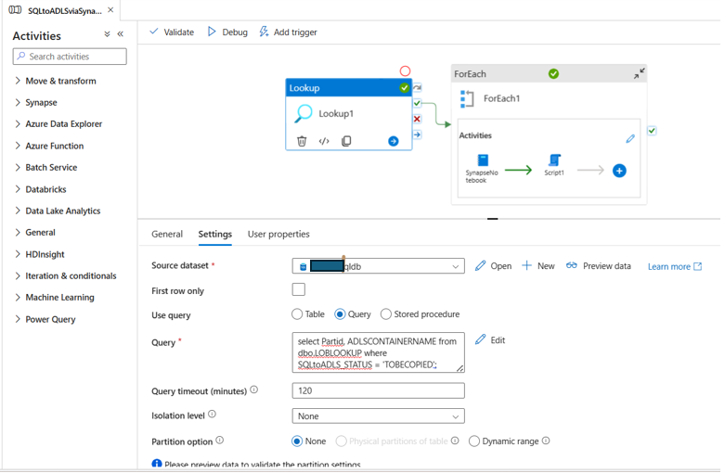Clone the Lookup1 activity with copy icon

point(346,141)
